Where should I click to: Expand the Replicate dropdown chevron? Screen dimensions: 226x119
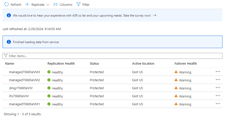48,5
